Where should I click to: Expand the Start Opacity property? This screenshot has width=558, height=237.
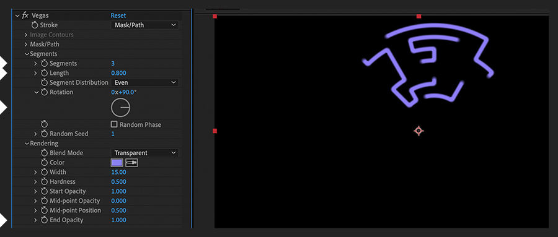35,192
